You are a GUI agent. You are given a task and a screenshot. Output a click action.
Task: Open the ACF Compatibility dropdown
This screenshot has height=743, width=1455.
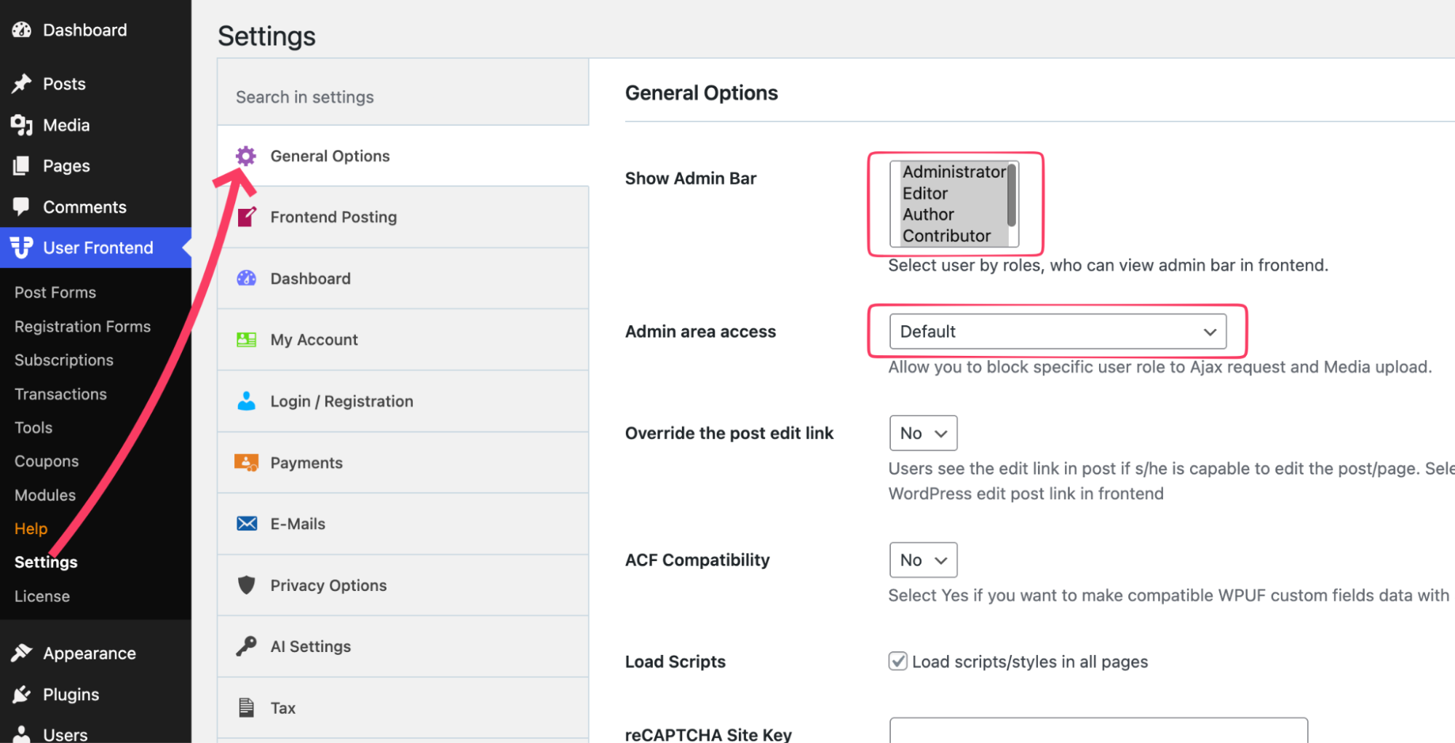point(923,560)
